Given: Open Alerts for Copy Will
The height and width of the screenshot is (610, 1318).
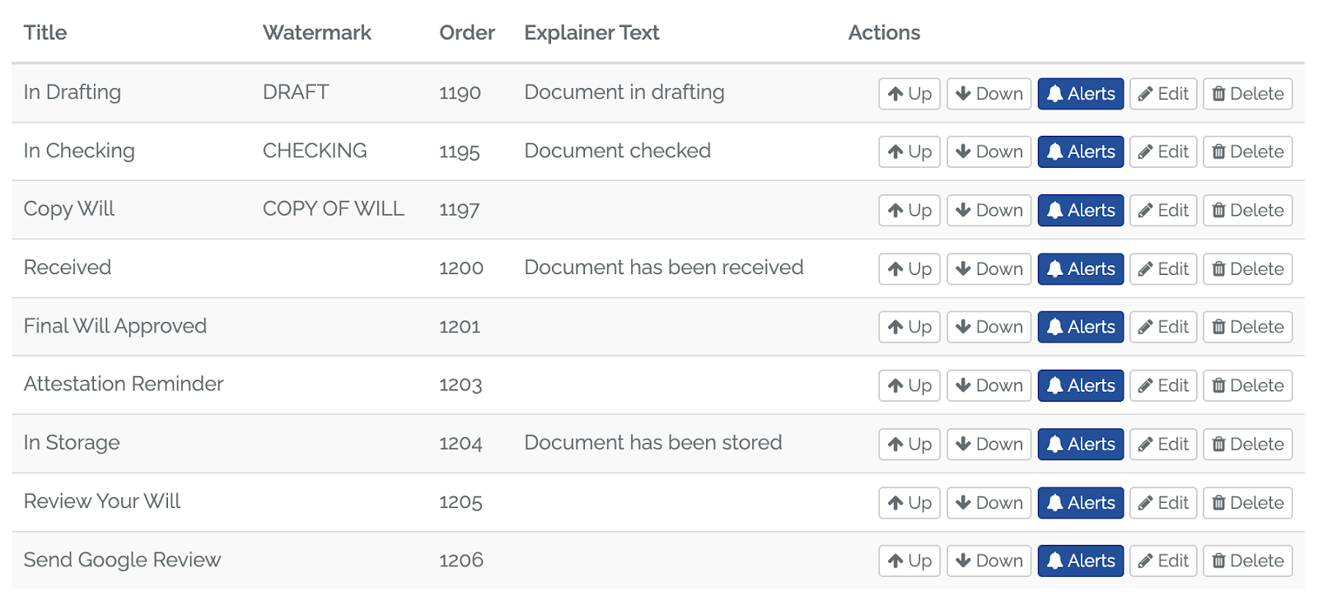Looking at the screenshot, I should point(1080,210).
